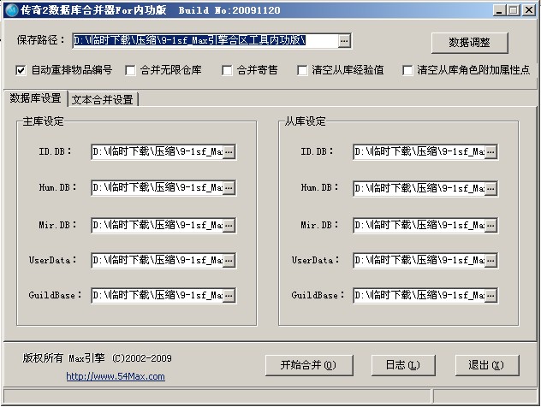The width and height of the screenshot is (541, 407).
Task: Browse for the master UserData file
Action: pyautogui.click(x=229, y=260)
